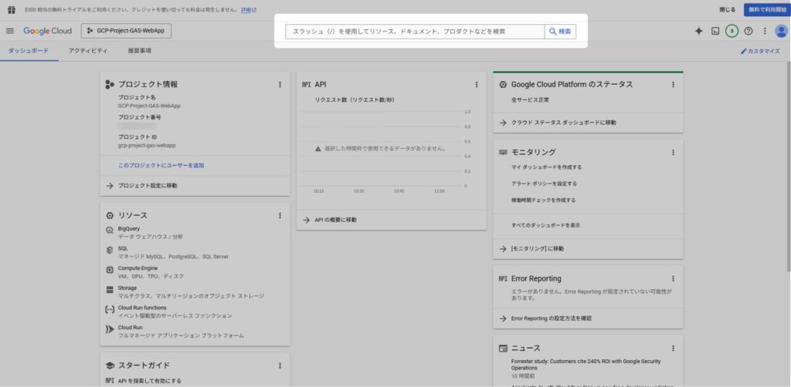Open リソース card three-dot menu
This screenshot has height=387, width=791.
(x=280, y=215)
